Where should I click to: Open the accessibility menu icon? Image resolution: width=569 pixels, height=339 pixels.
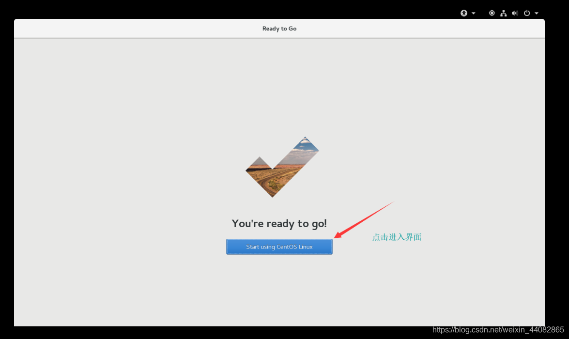(464, 13)
